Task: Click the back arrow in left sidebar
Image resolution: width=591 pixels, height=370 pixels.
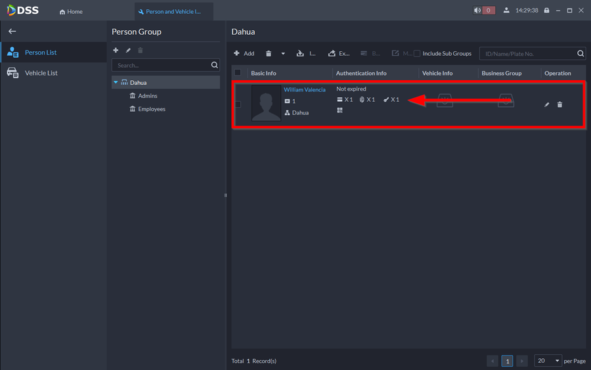Action: click(12, 32)
